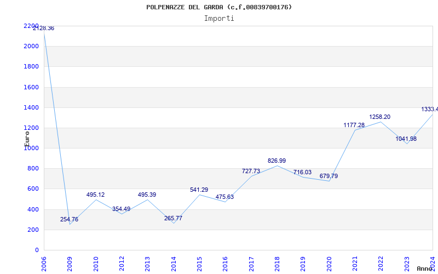Click x-axis year 2013
This screenshot has height=274, width=438.
[x=147, y=264]
